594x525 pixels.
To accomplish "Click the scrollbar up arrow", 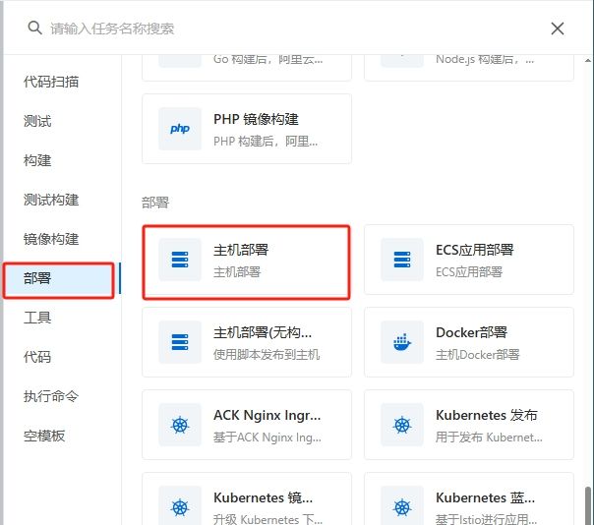I will pos(588,60).
